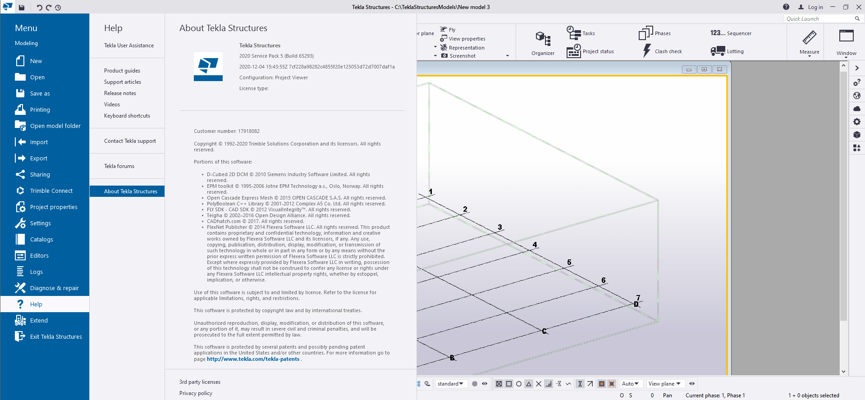865x400 pixels.
Task: Run Clash check
Action: [x=662, y=51]
